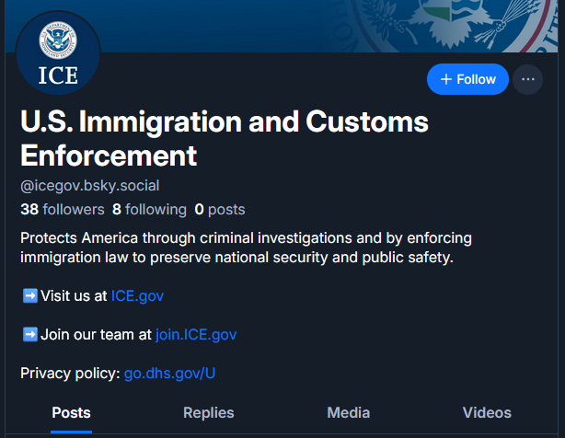Switch to the Media tab

click(349, 413)
